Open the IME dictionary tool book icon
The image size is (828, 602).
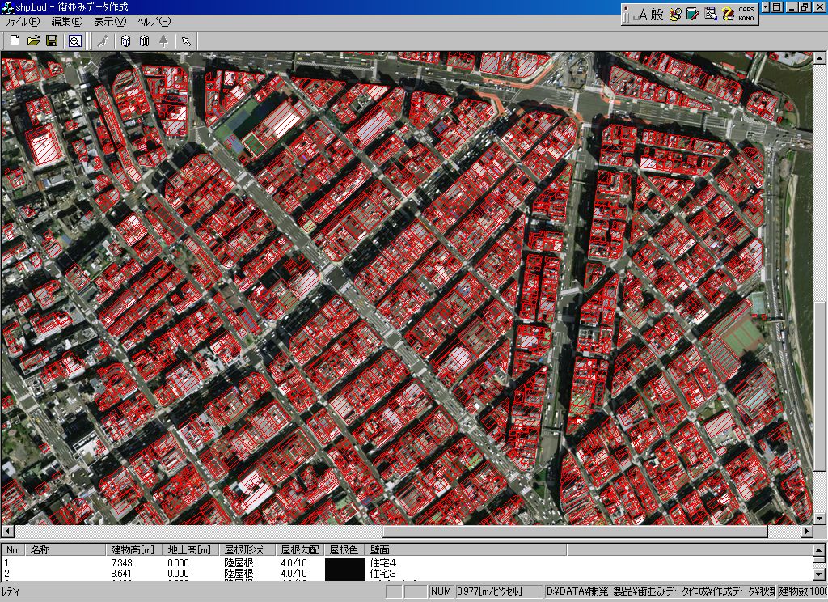[692, 15]
